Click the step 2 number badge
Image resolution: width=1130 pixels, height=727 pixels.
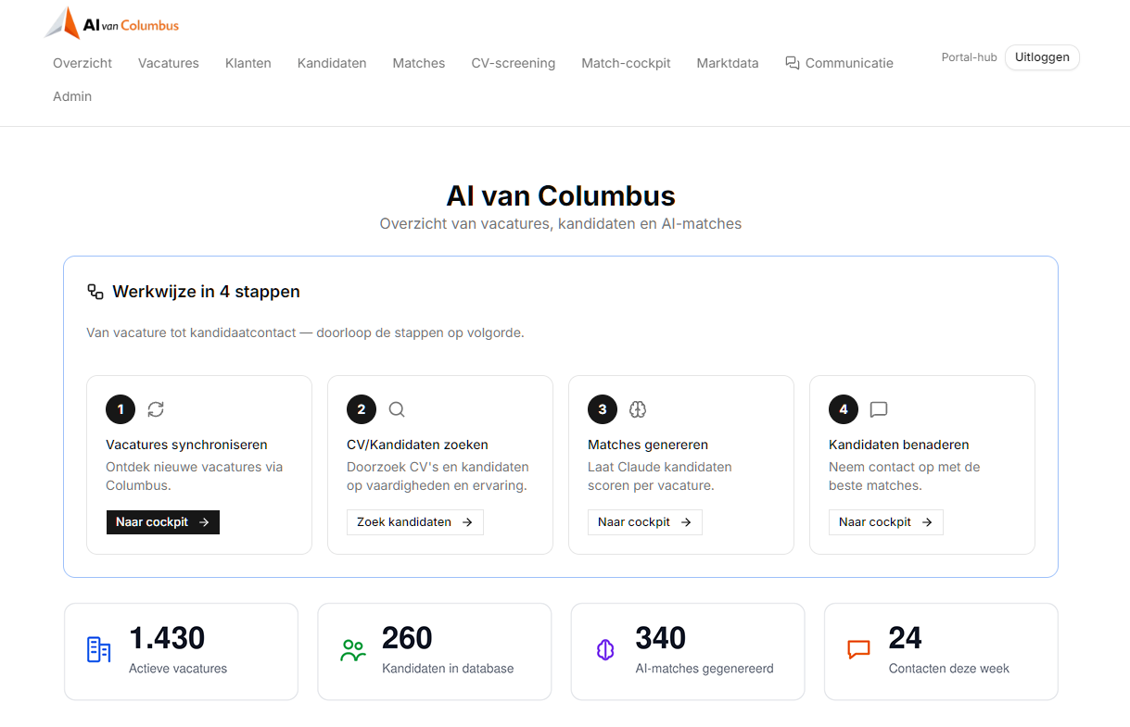[x=362, y=409]
